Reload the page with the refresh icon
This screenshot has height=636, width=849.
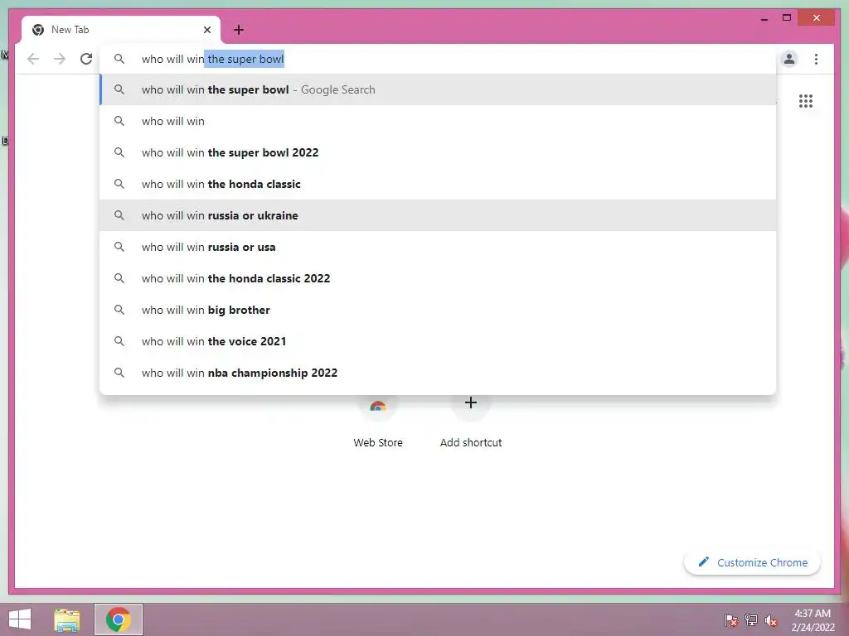point(86,59)
